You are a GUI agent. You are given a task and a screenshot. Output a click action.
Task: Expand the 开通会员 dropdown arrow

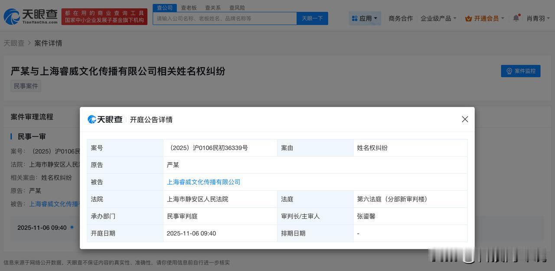click(503, 19)
